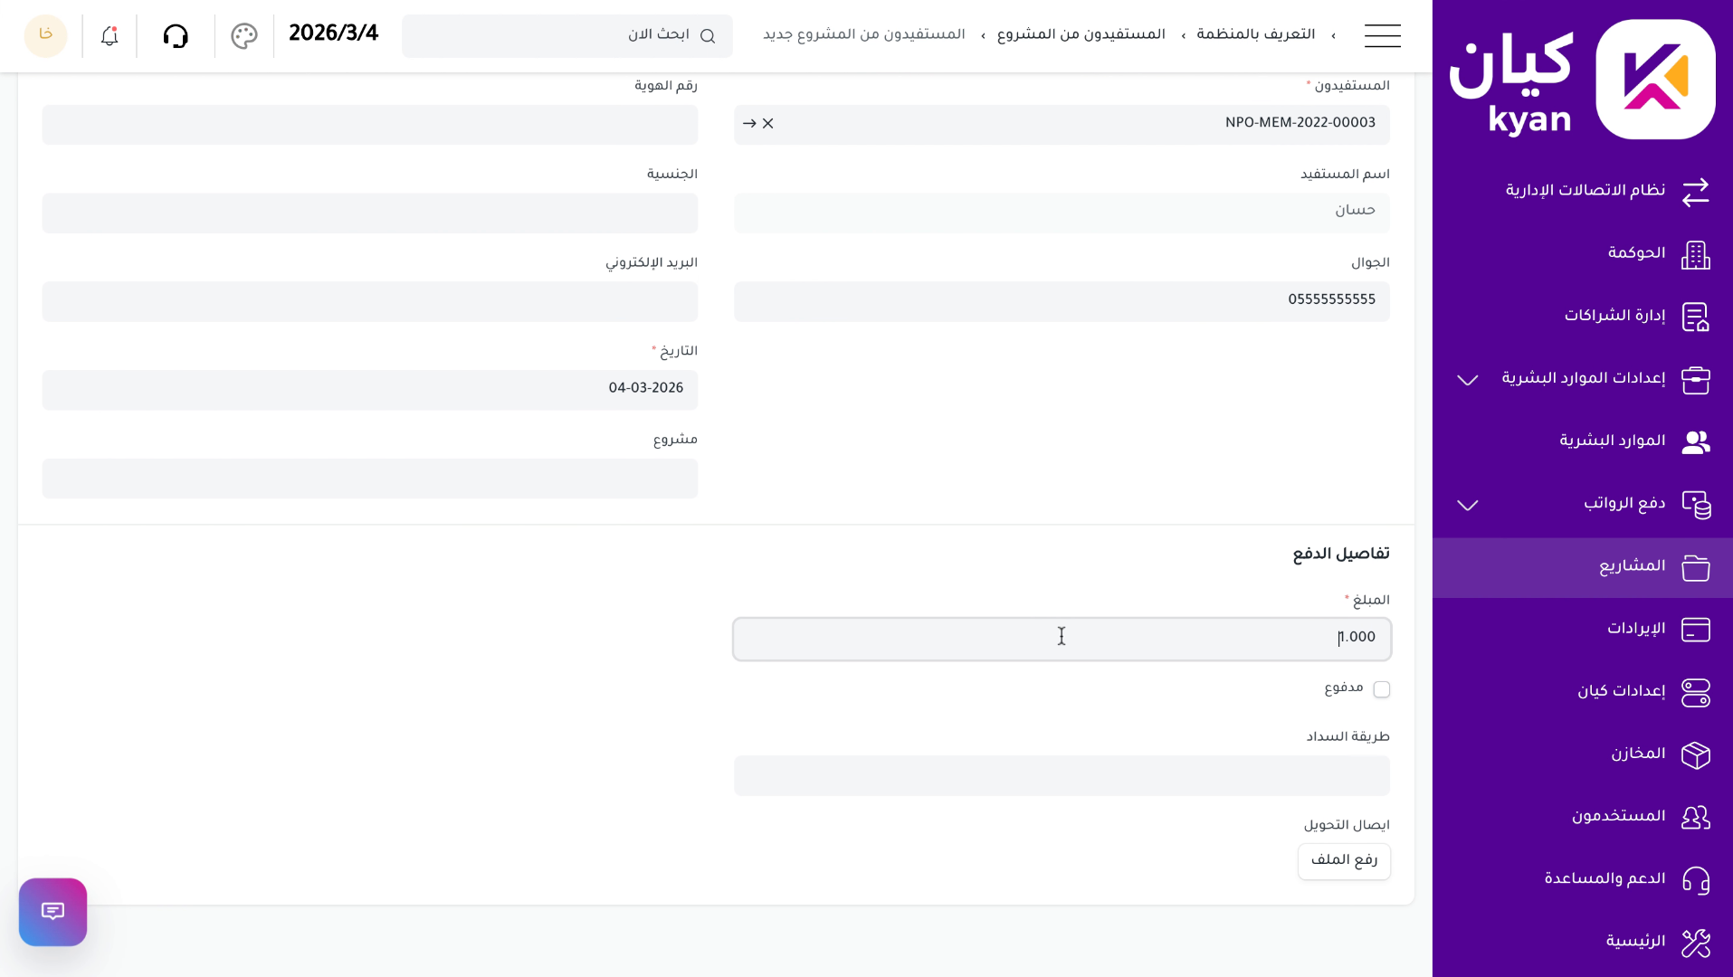Expand إعدادات الموارد البشرية chevron

1467,380
